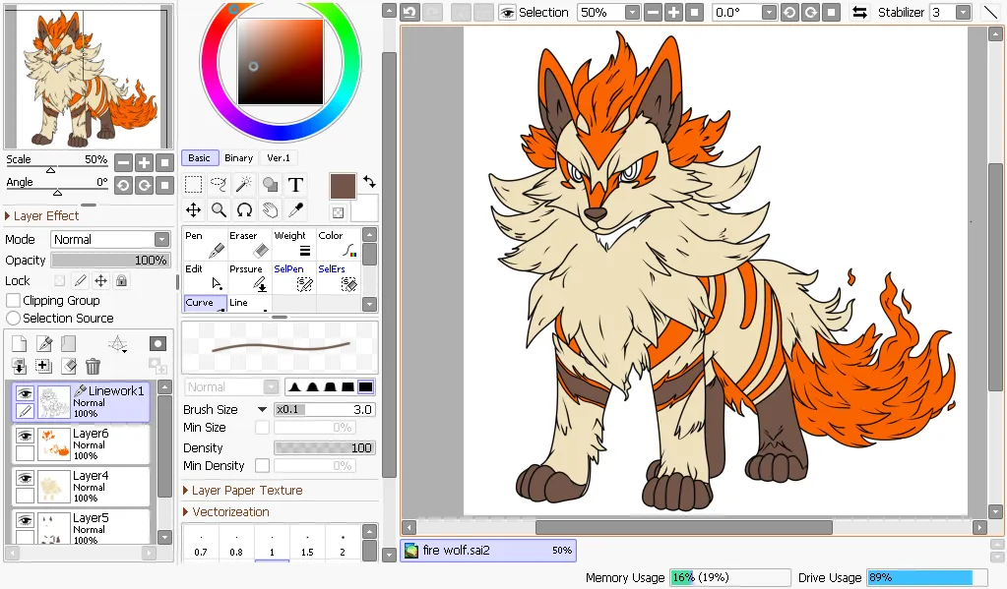Select the Text tool
Viewport: 1007px width, 589px height.
(x=295, y=185)
